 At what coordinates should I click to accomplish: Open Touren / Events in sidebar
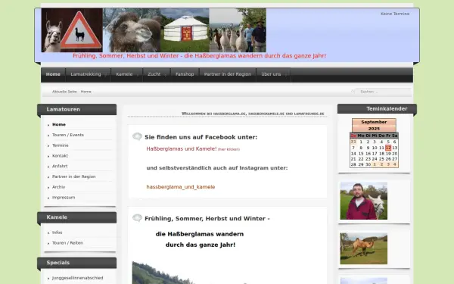pos(68,135)
